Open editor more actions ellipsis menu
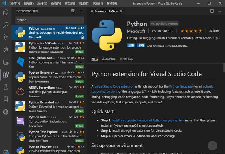 pyautogui.click(x=219, y=11)
